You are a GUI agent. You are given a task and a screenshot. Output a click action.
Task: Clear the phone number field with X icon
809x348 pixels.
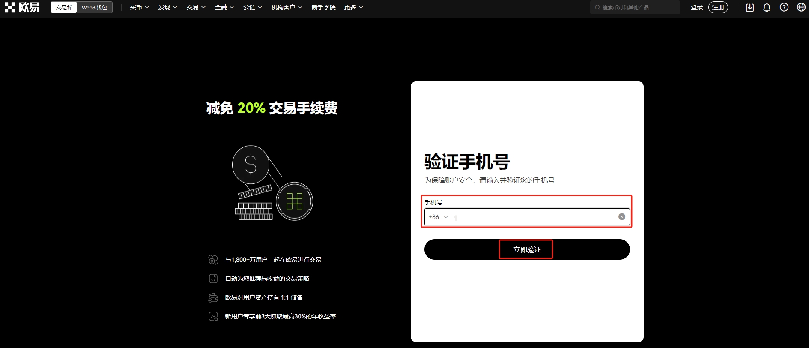point(621,217)
